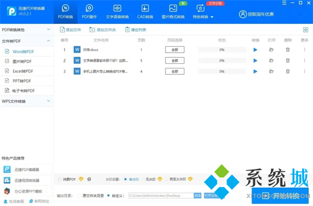Open folder icon for row 2 file
This screenshot has height=206, width=313.
tap(271, 60)
